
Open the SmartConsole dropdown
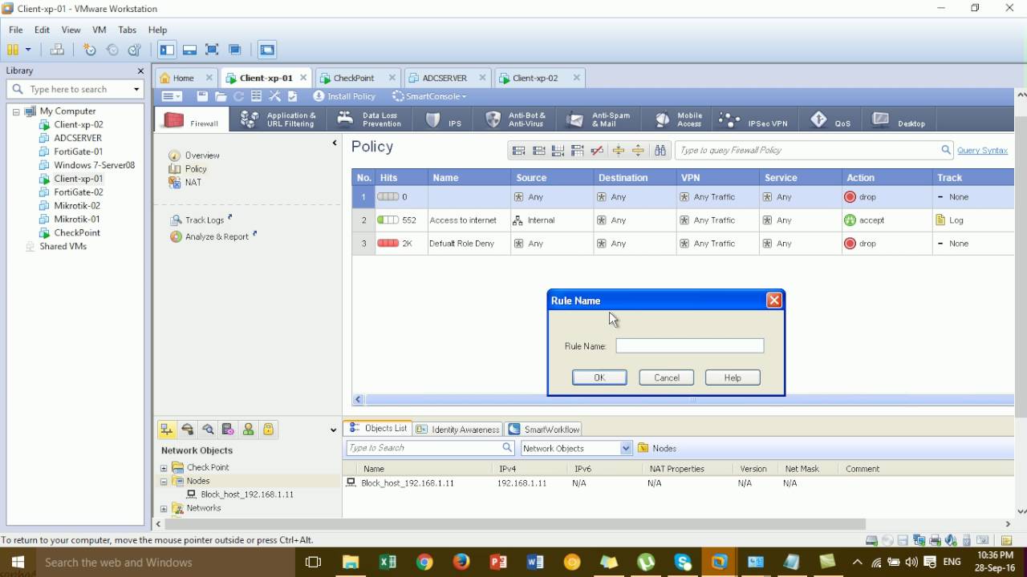click(x=429, y=96)
